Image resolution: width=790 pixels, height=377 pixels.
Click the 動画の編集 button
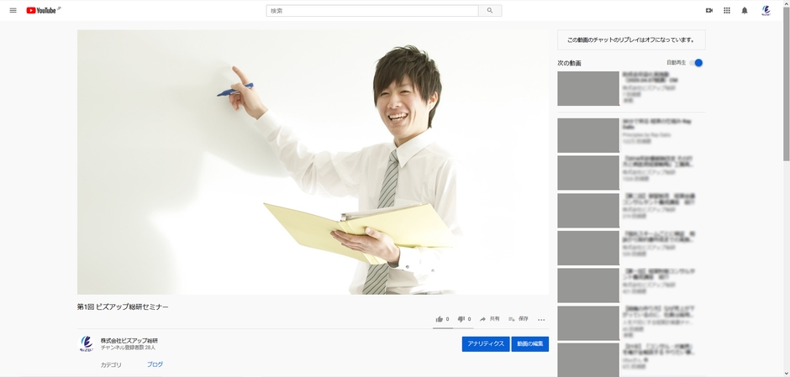[529, 344]
